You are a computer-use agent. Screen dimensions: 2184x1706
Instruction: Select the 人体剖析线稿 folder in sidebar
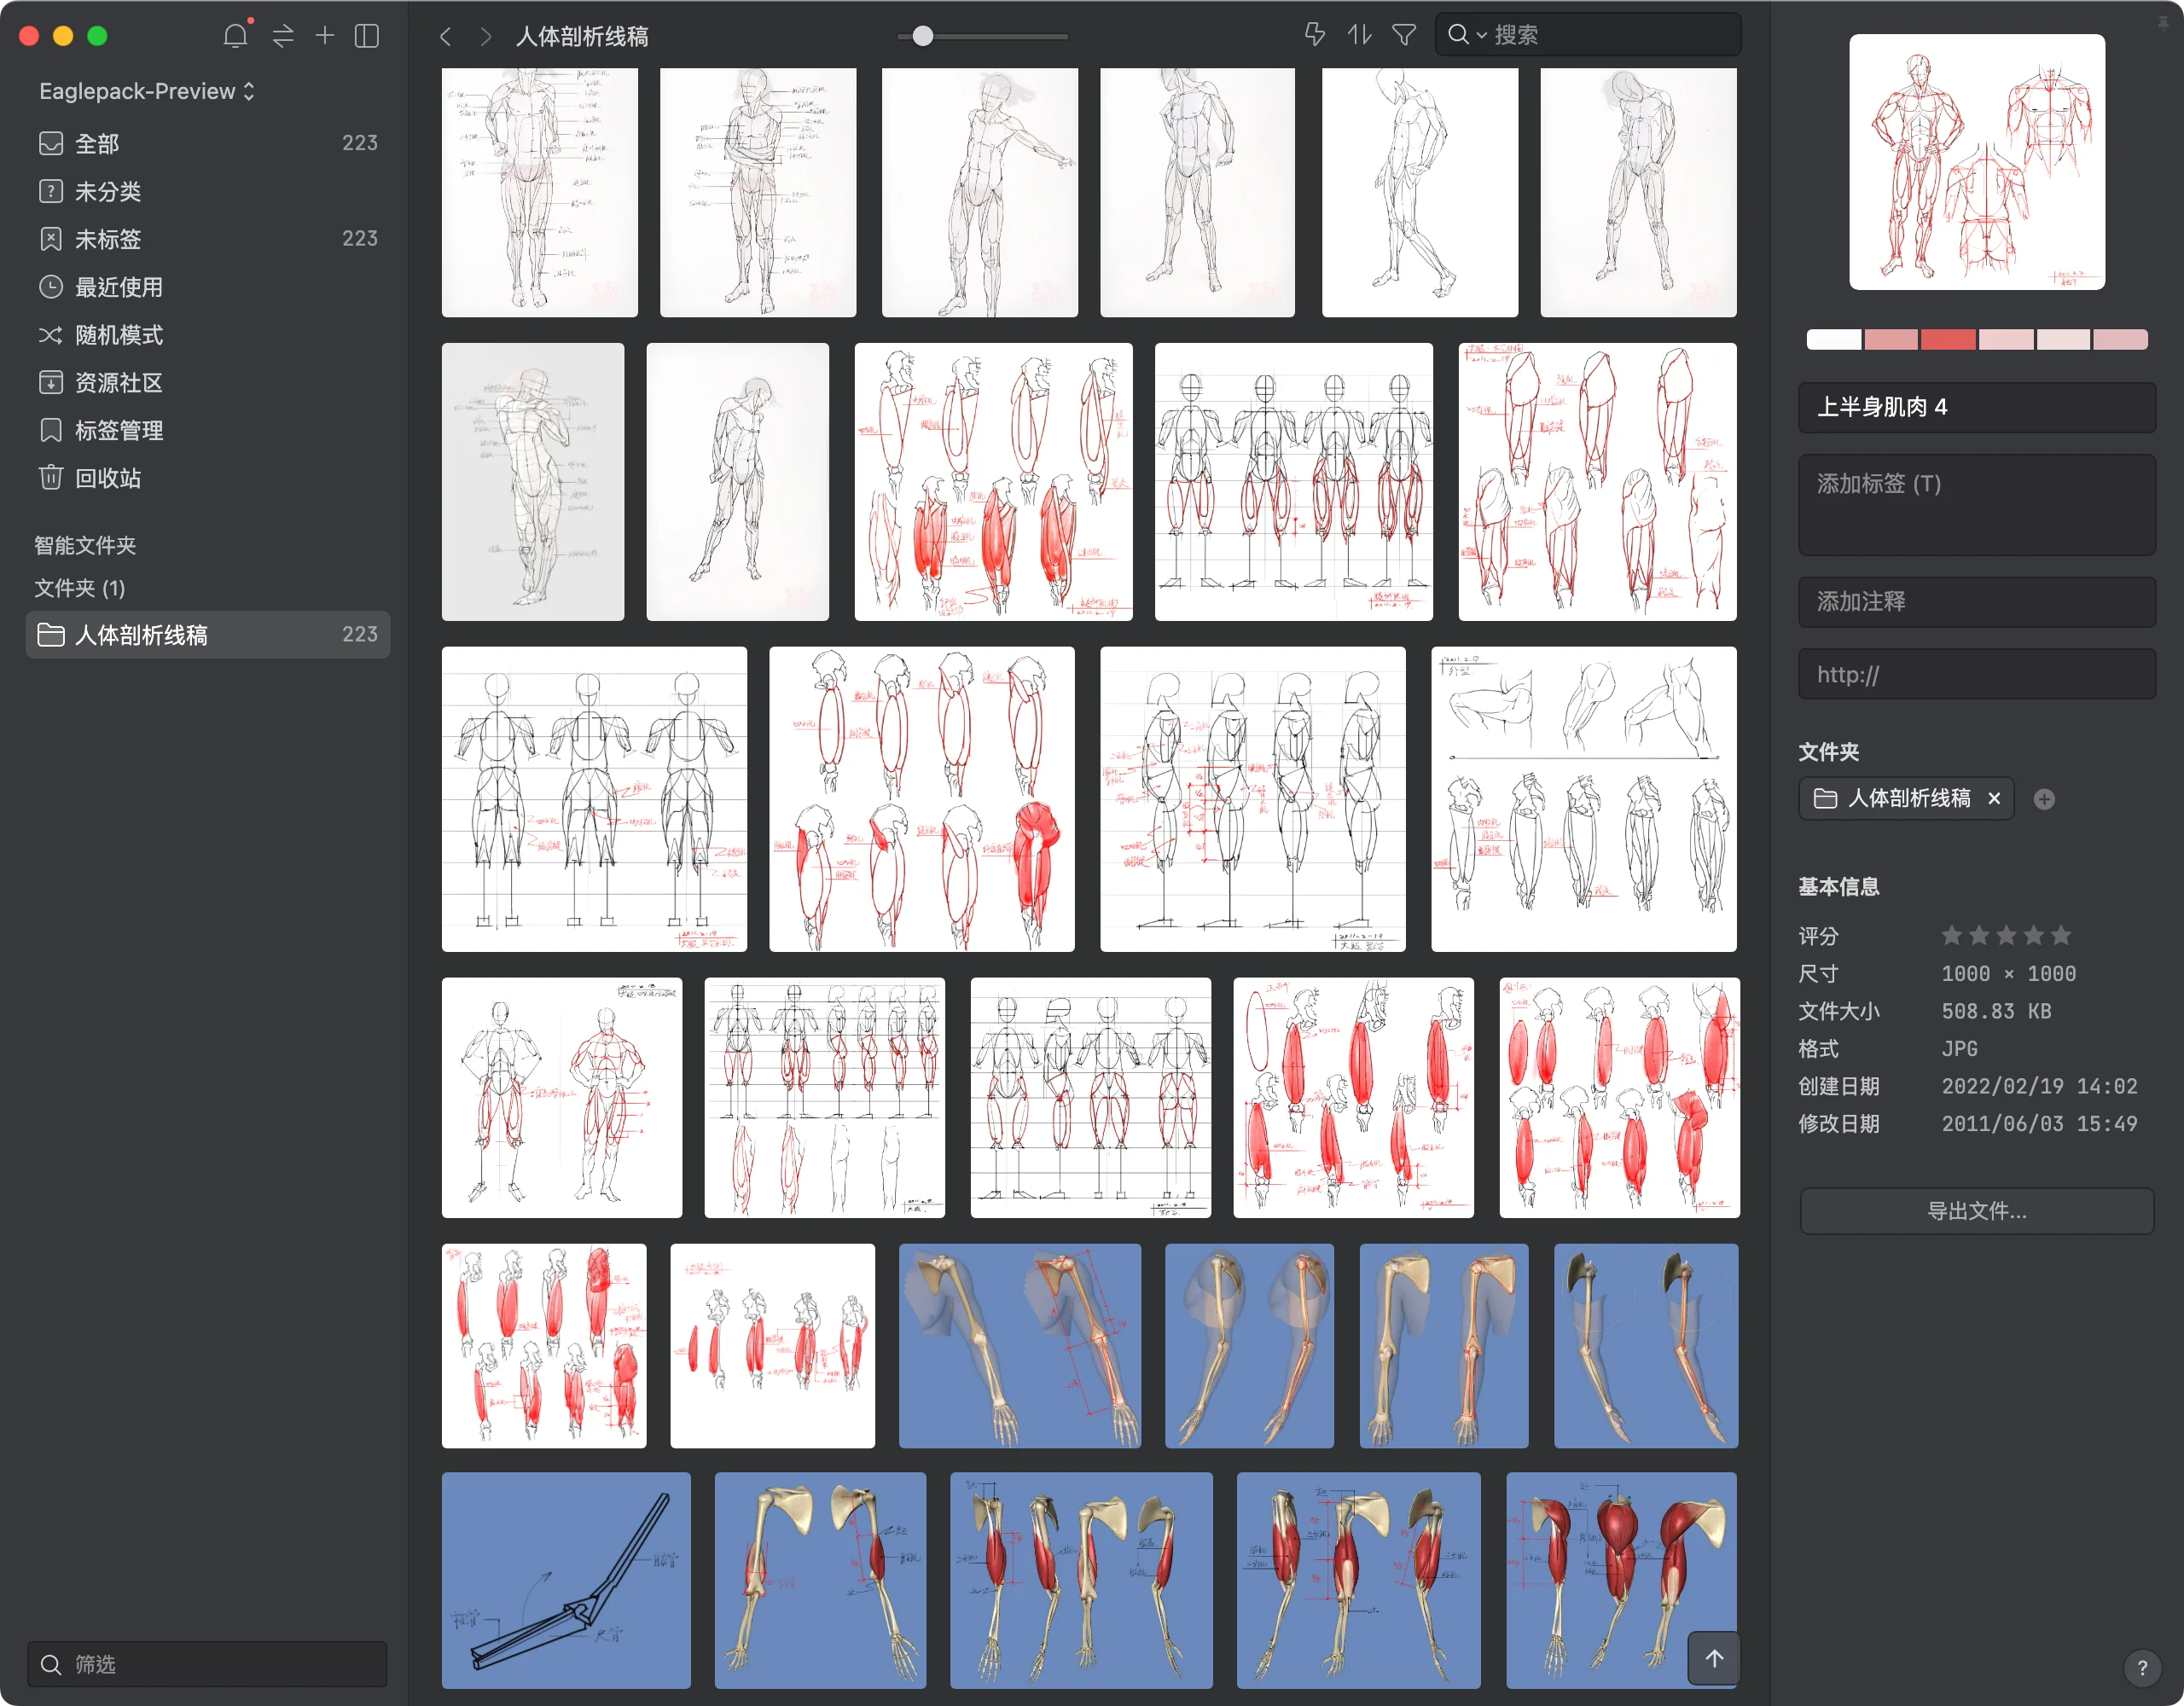[x=208, y=635]
